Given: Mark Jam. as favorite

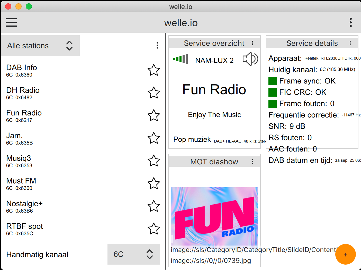Looking at the screenshot, I should tap(154, 138).
